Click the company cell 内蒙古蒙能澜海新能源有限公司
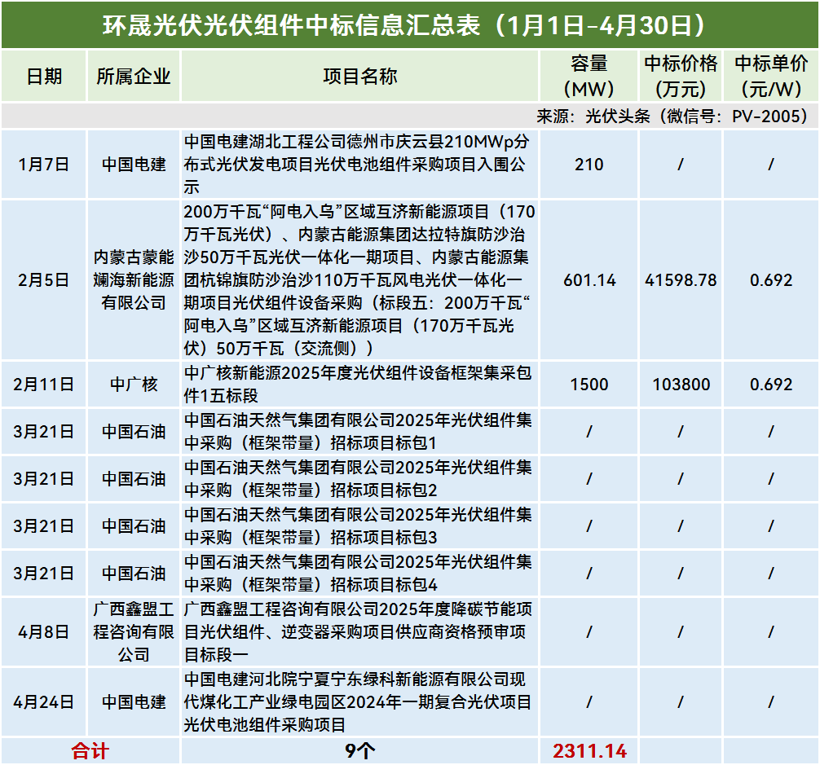 pos(134,280)
